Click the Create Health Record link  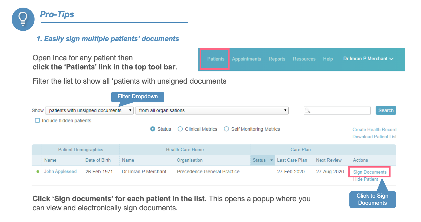374,129
